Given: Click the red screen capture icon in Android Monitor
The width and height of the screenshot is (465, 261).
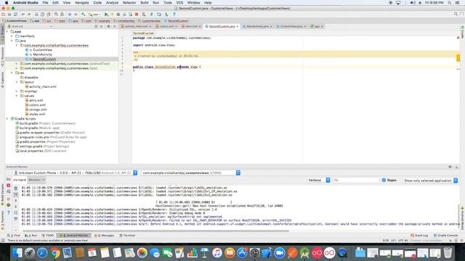Looking at the screenshot, I should point(9,186).
